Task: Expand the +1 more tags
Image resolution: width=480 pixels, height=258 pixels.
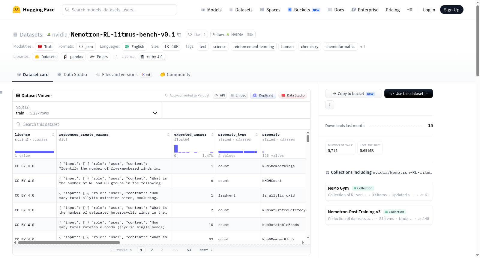Action: pyautogui.click(x=363, y=46)
